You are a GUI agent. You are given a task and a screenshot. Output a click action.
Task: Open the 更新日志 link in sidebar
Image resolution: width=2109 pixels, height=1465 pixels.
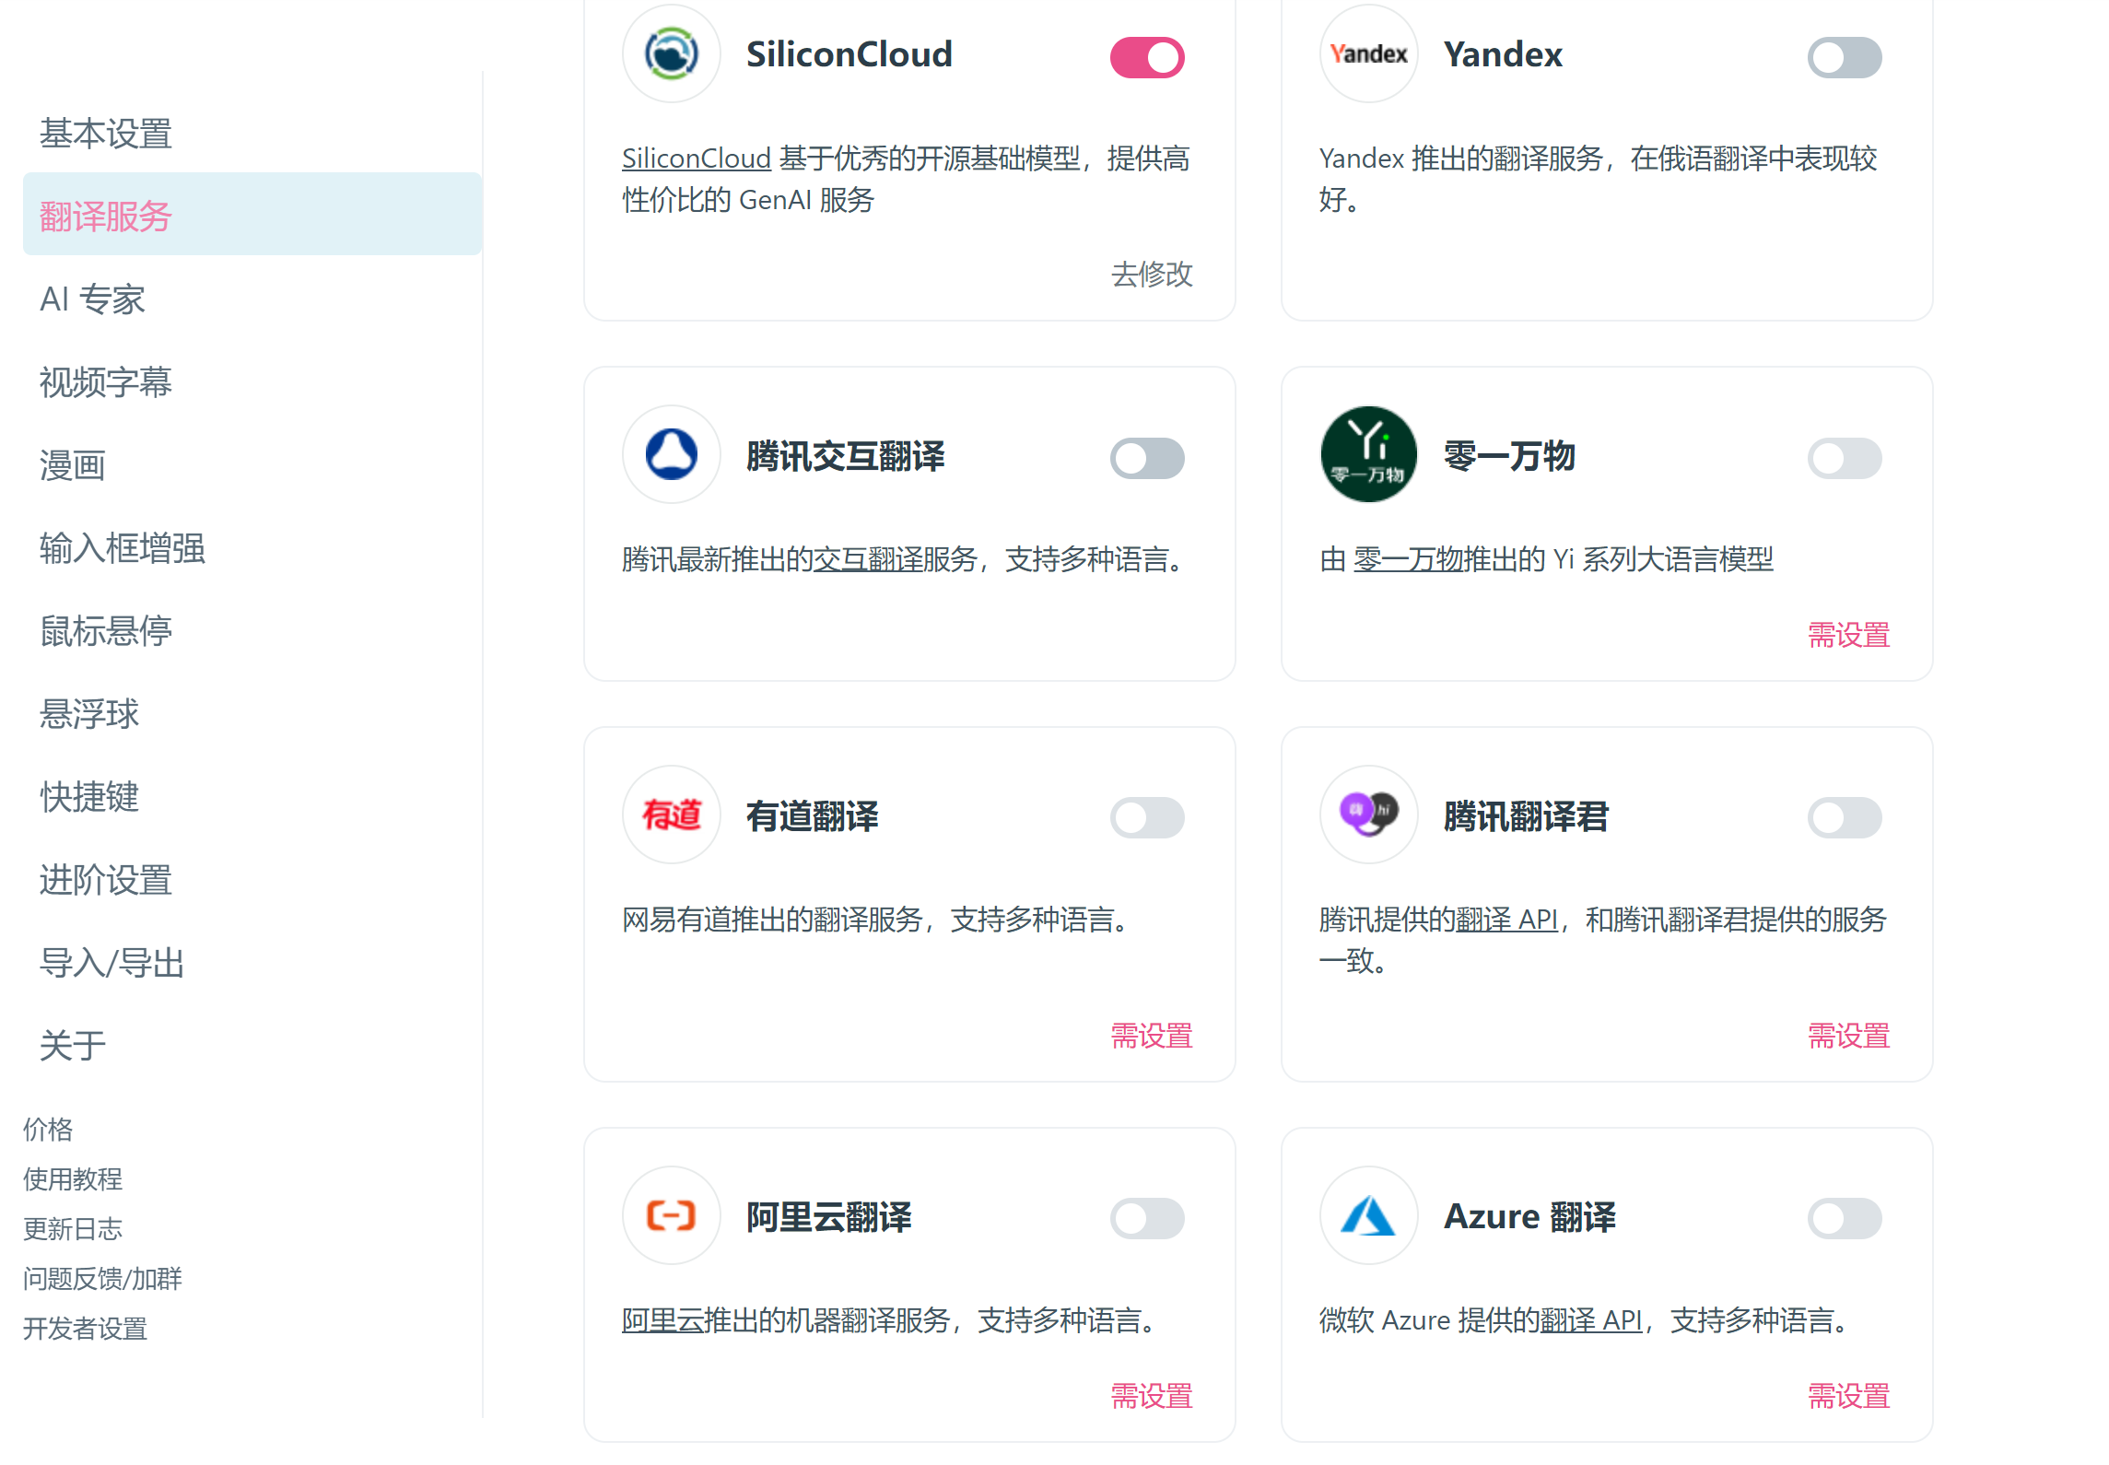pyautogui.click(x=73, y=1230)
